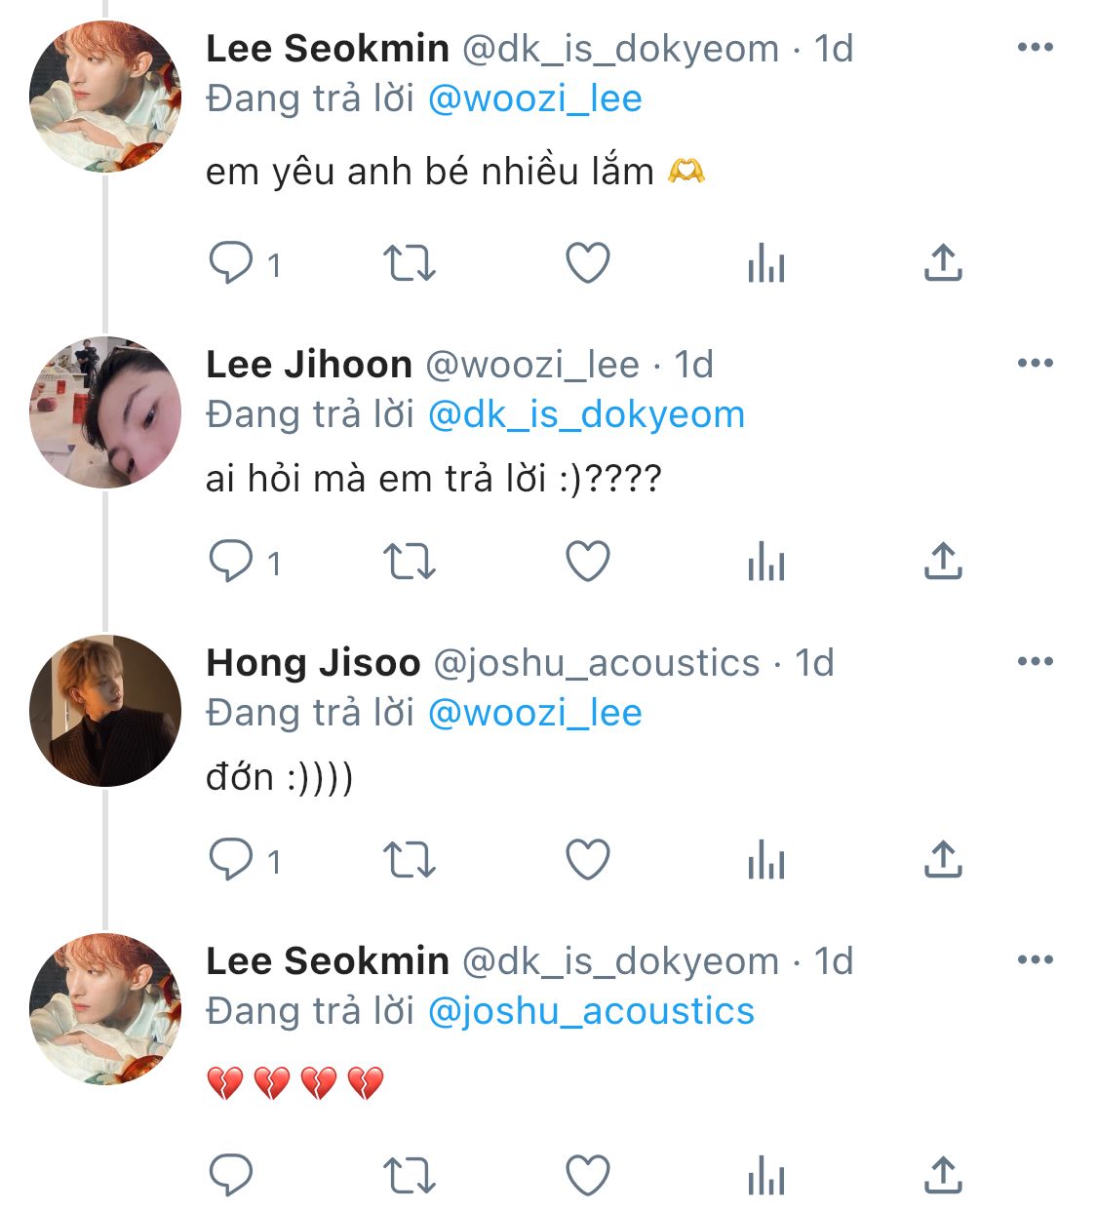Share Lee Jihoon's tweet
The image size is (1097, 1211).
coord(942,562)
